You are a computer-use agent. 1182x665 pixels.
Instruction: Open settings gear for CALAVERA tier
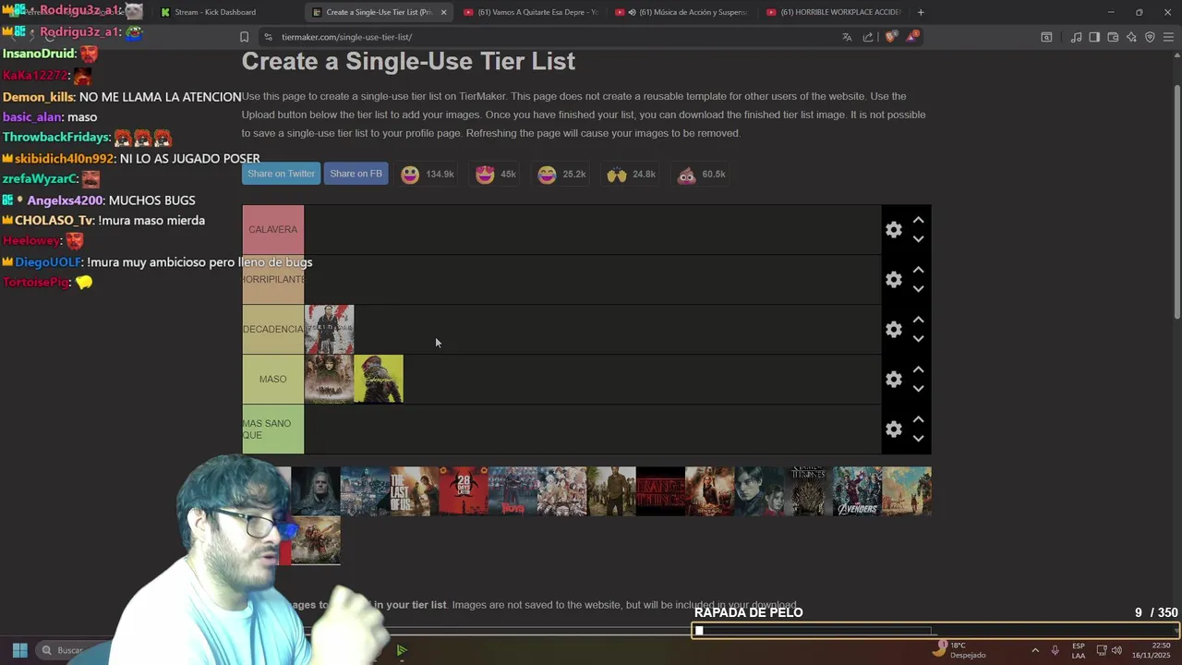tap(893, 229)
